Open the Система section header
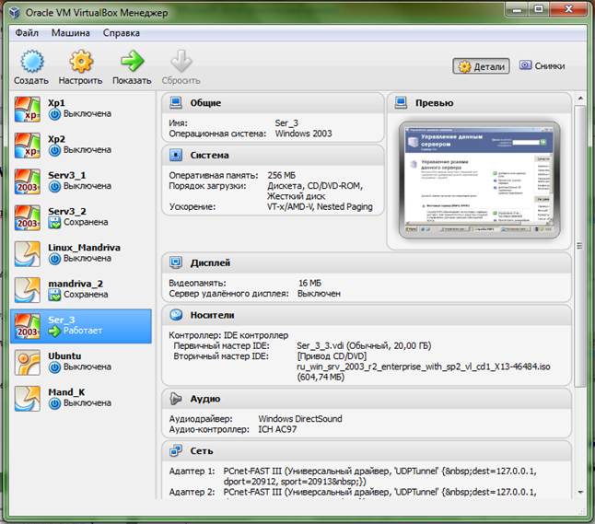This screenshot has width=595, height=524. point(273,156)
